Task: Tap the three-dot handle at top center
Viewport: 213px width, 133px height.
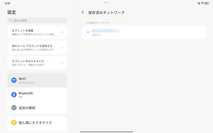Action: pos(106,2)
